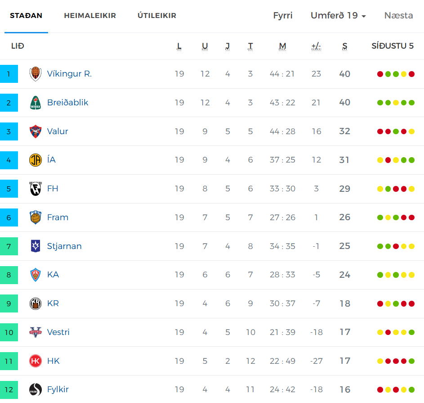Click the S points column header

pos(344,46)
